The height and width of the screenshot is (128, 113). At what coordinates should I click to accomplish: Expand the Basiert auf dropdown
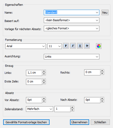point(97,20)
